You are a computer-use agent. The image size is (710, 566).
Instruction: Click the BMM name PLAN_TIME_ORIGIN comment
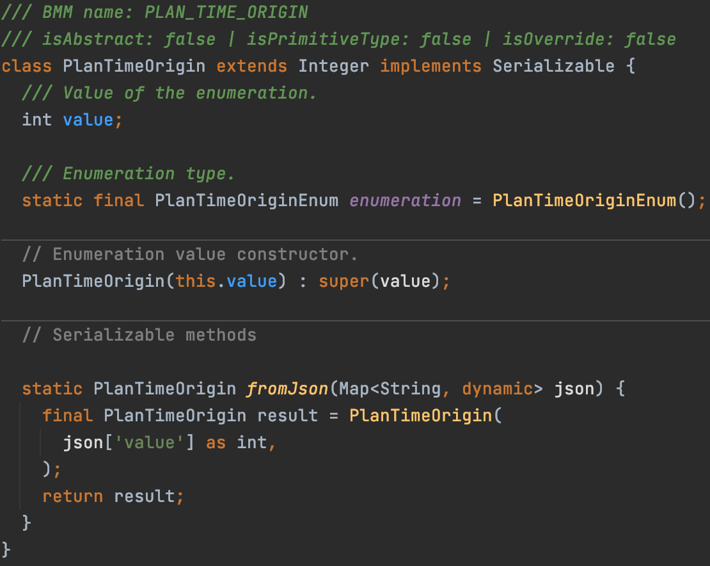point(154,12)
